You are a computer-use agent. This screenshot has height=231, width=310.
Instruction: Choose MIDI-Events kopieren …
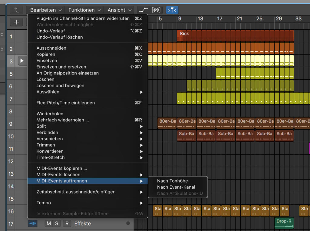[87, 169]
